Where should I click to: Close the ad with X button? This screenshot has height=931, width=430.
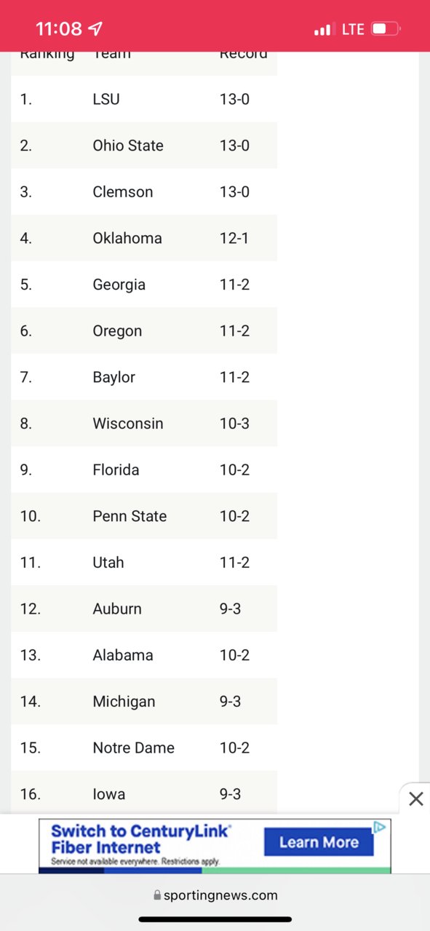pyautogui.click(x=415, y=799)
